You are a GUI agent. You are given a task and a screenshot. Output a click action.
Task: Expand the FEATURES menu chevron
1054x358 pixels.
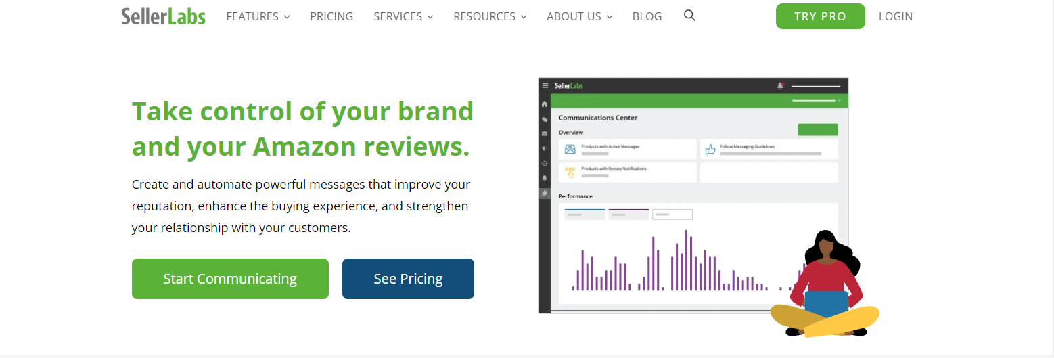pos(287,17)
